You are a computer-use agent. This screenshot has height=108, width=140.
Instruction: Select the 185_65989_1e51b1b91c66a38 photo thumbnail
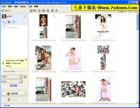pyautogui.click(x=43, y=58)
